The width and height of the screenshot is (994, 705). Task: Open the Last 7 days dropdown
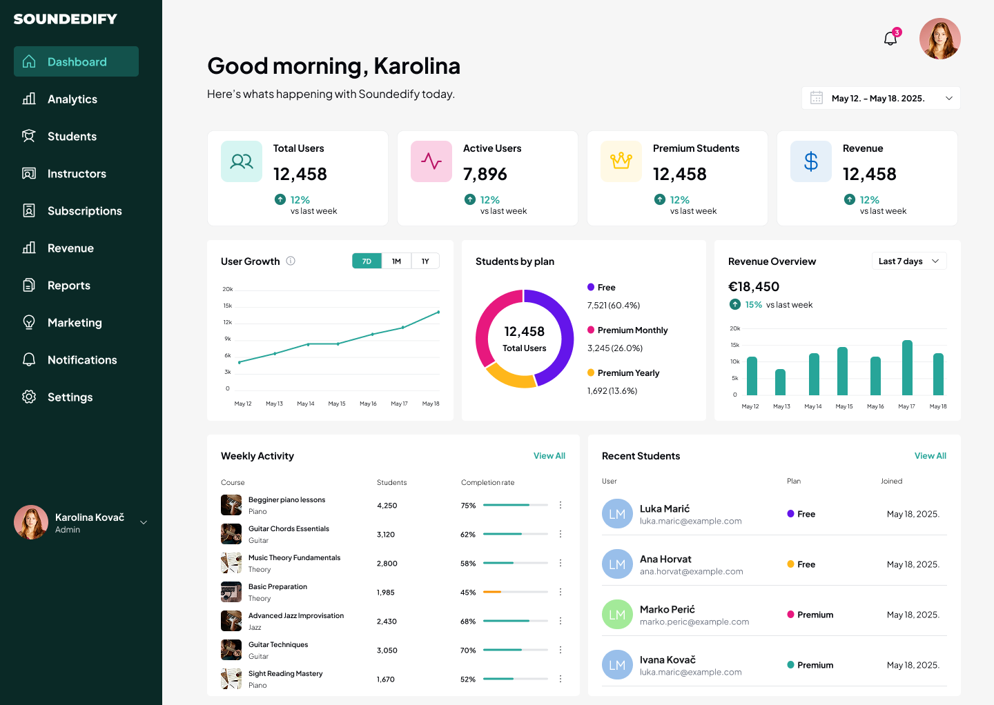click(908, 261)
